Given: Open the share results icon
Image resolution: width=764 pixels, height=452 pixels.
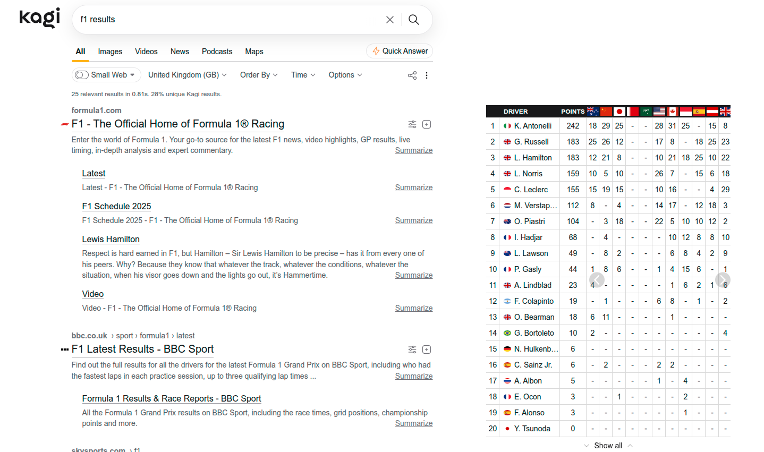Looking at the screenshot, I should coord(412,75).
